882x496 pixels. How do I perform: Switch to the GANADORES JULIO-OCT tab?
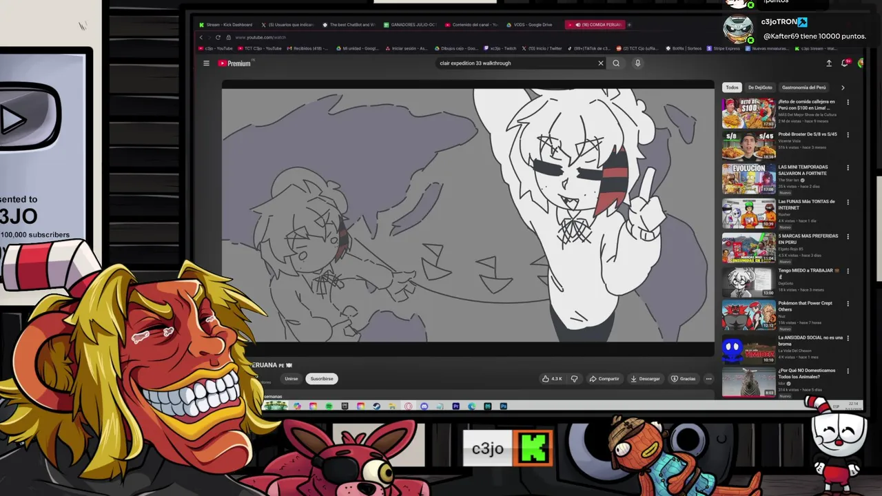pos(410,25)
